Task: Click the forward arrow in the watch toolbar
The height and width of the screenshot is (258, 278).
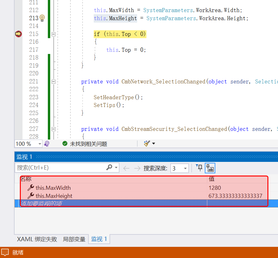Action: 137,168
